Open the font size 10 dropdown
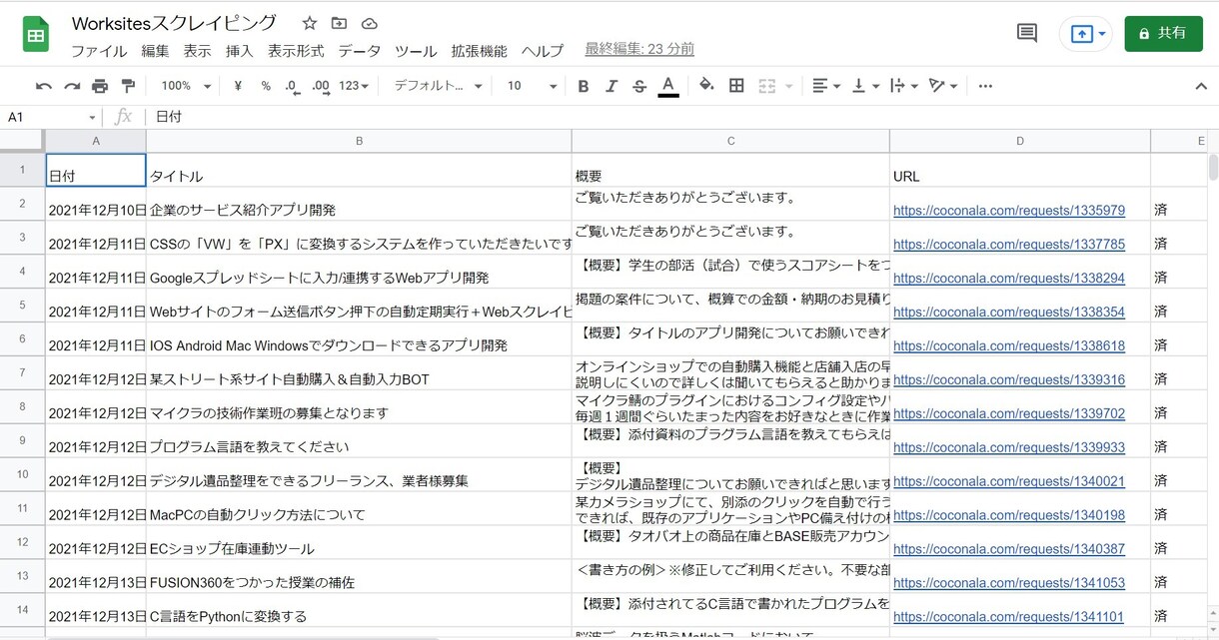This screenshot has width=1219, height=640. point(532,86)
